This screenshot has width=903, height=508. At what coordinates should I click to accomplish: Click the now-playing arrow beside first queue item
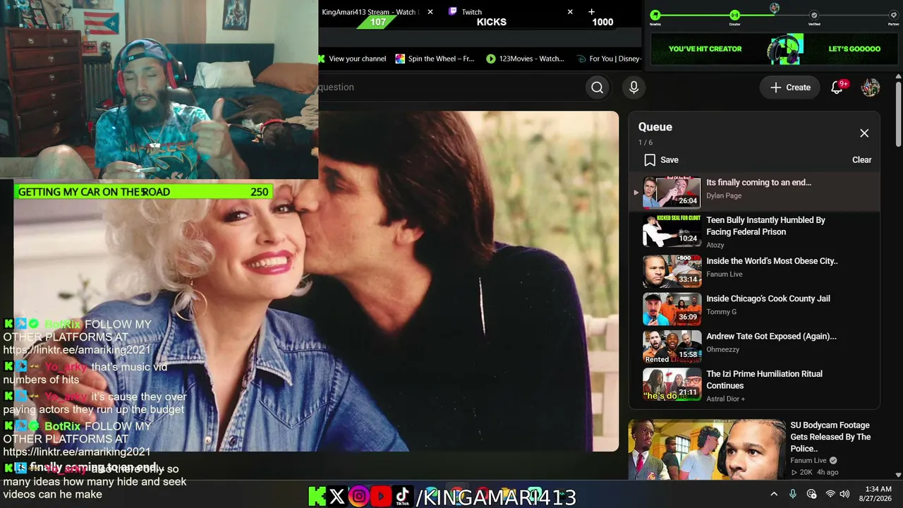(636, 193)
